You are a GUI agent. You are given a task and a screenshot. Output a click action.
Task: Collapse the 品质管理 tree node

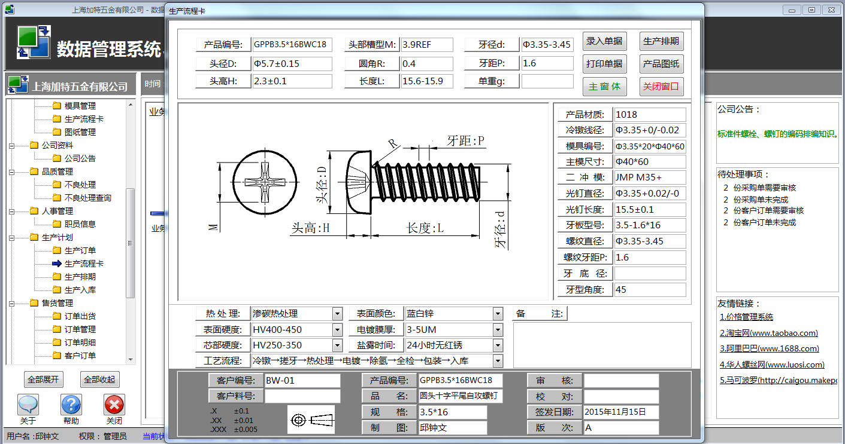coord(11,172)
